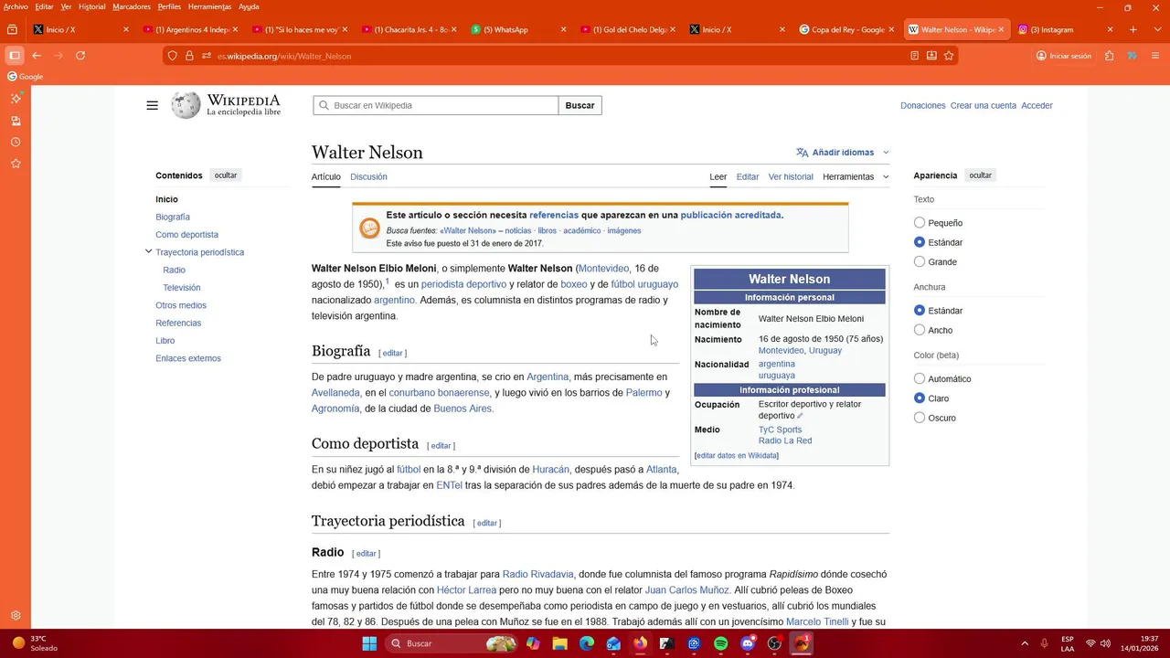Close the Walter Nelson tab

[1001, 29]
